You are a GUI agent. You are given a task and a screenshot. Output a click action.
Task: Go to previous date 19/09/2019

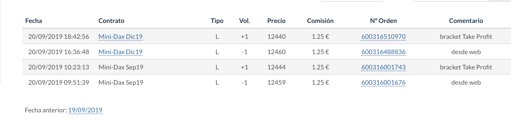(85, 110)
